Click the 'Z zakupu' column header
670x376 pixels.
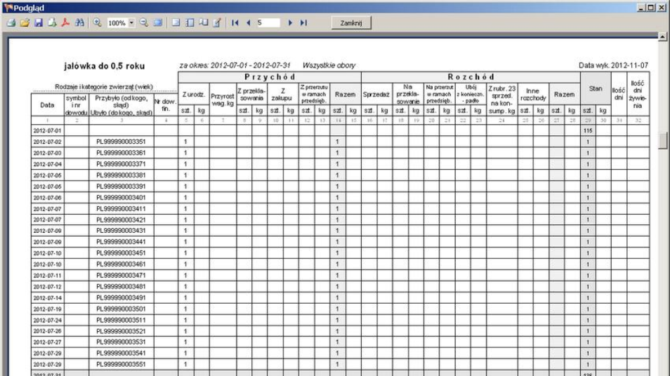(x=283, y=94)
